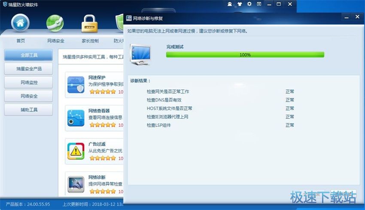The width and height of the screenshot is (365, 210).
Task: Maximize the 瑞星防火墙软件 main window
Action: click(x=279, y=4)
